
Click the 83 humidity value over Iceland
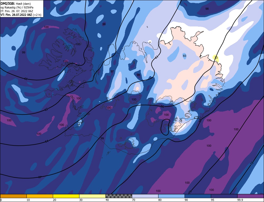click(x=185, y=56)
